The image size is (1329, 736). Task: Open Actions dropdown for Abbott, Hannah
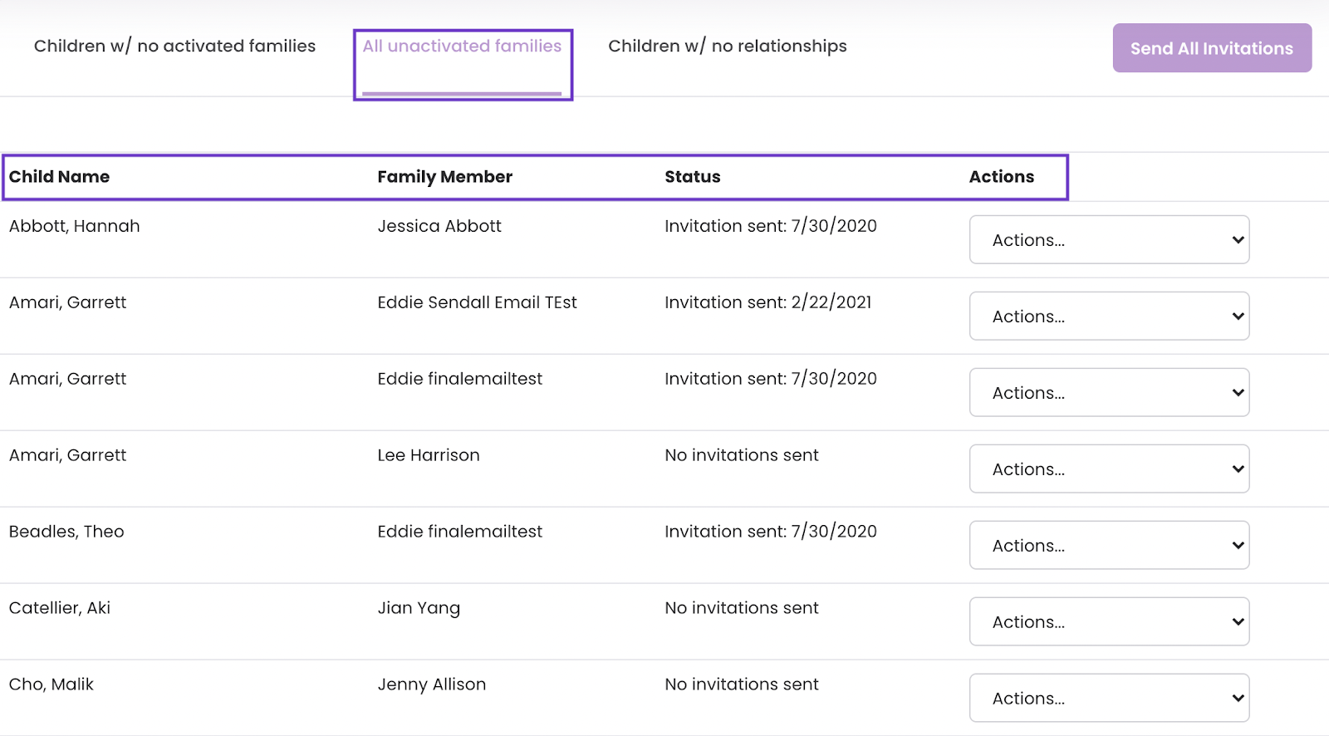(1109, 240)
